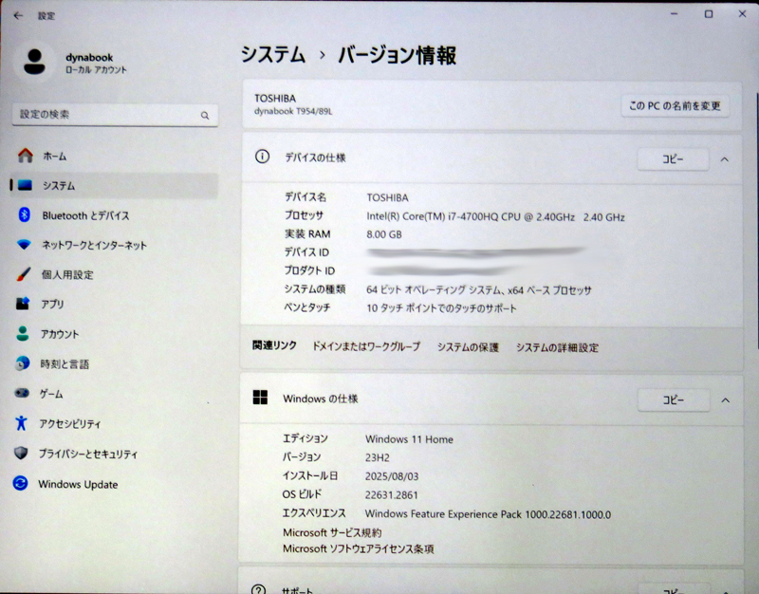The width and height of the screenshot is (759, 594).
Task: Collapse the Windows の仕様 section chevron
Action: point(725,400)
